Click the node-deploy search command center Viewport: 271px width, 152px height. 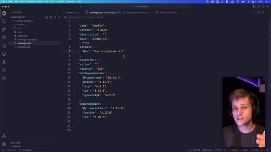click(x=140, y=6)
